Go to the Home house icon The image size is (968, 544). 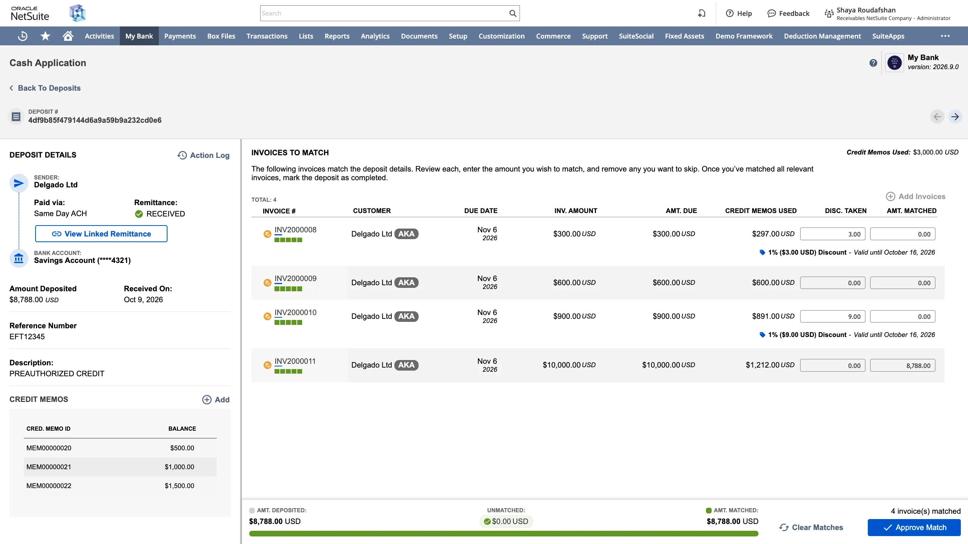coord(68,36)
